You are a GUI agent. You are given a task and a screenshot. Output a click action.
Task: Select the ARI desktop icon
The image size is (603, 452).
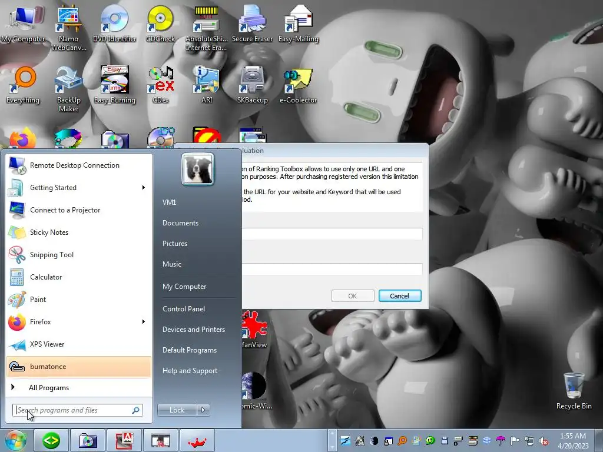207,85
